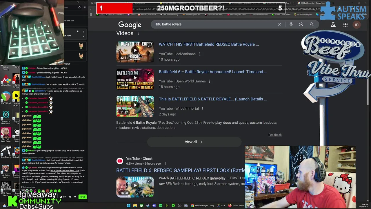Open Battlefield 6 Battle Royale Announced video link

[213, 72]
